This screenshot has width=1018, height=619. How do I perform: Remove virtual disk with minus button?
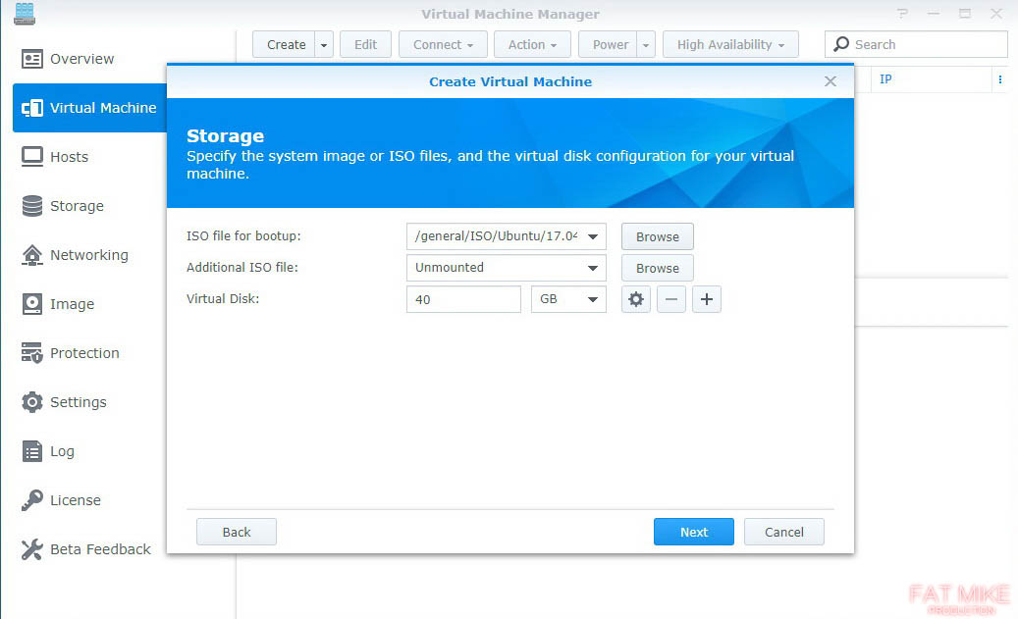pyautogui.click(x=671, y=299)
